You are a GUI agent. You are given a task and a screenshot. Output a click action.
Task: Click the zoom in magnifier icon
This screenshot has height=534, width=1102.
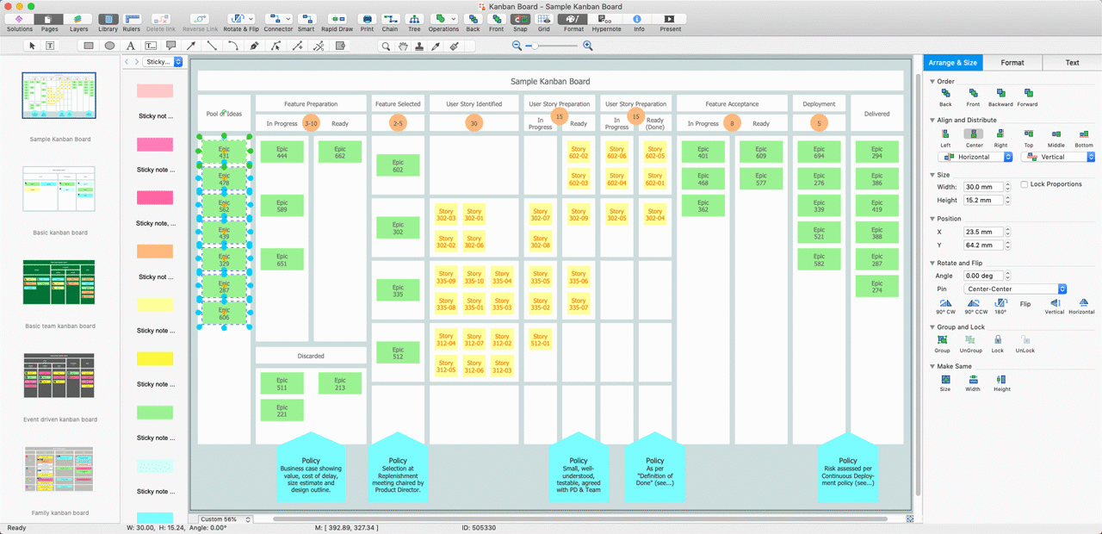pos(588,46)
